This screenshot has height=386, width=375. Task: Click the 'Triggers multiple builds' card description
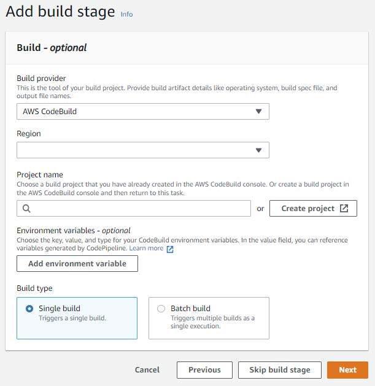(x=212, y=322)
